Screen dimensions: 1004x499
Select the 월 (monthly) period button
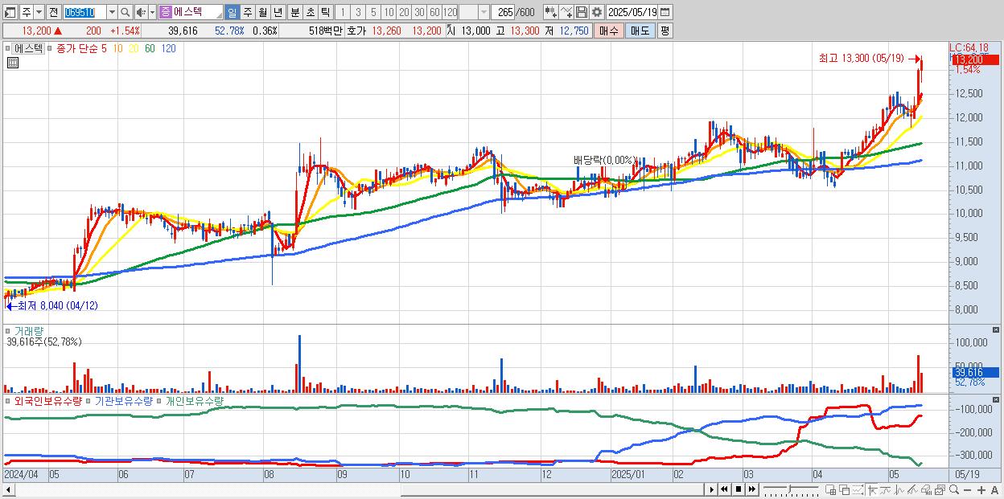pyautogui.click(x=262, y=12)
